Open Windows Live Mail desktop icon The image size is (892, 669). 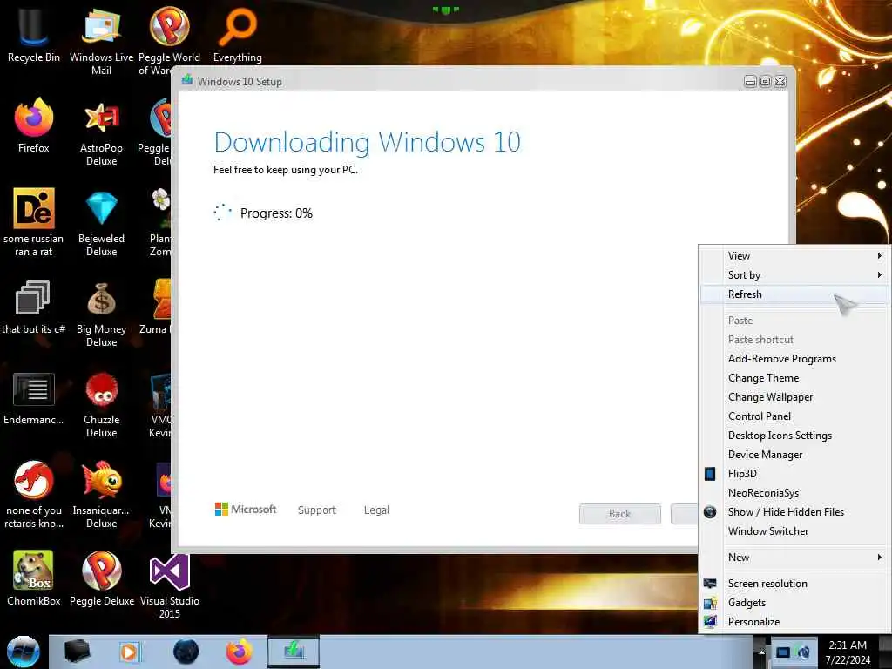[x=101, y=40]
